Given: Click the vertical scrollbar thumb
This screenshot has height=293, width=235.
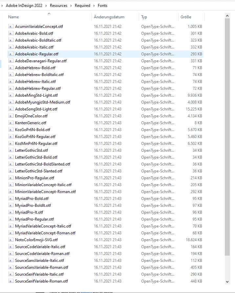Looking at the screenshot, I should coord(227,137).
